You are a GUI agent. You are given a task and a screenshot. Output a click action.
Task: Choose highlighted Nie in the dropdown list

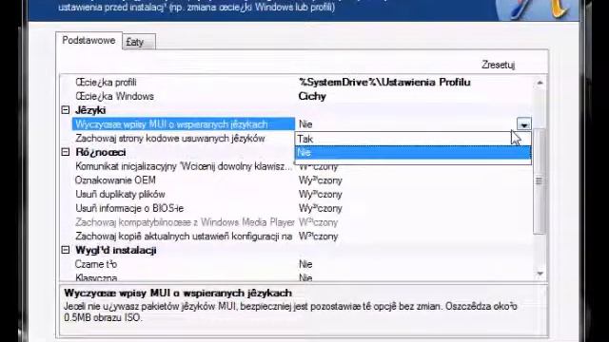click(412, 152)
